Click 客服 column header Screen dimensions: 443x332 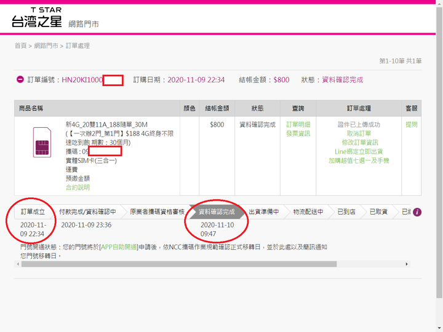[x=412, y=108]
